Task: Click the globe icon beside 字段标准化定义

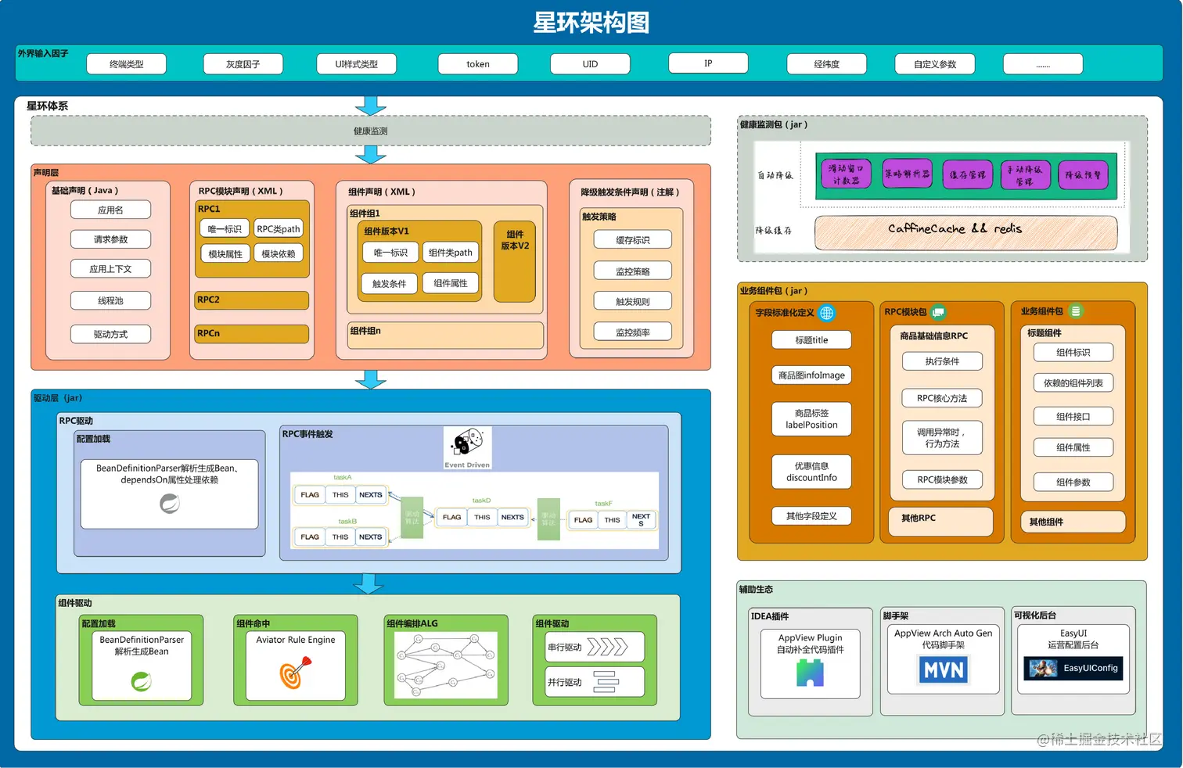Action: coord(828,313)
